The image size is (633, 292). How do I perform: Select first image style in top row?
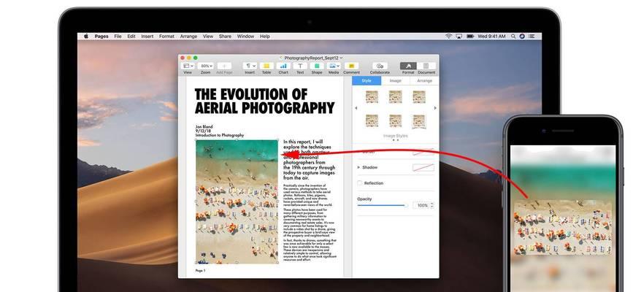[x=372, y=97]
